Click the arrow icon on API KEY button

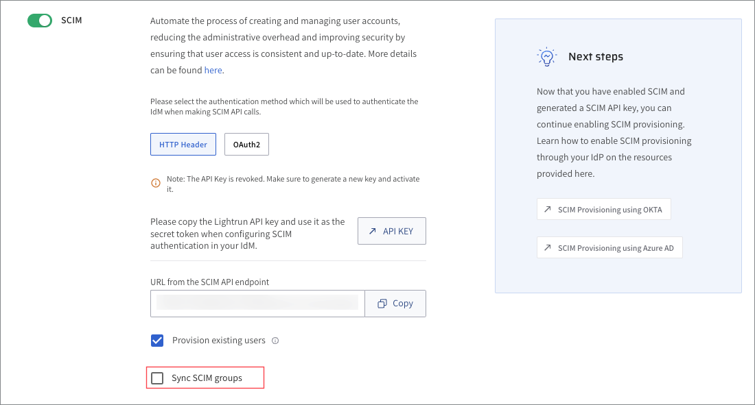pyautogui.click(x=373, y=232)
